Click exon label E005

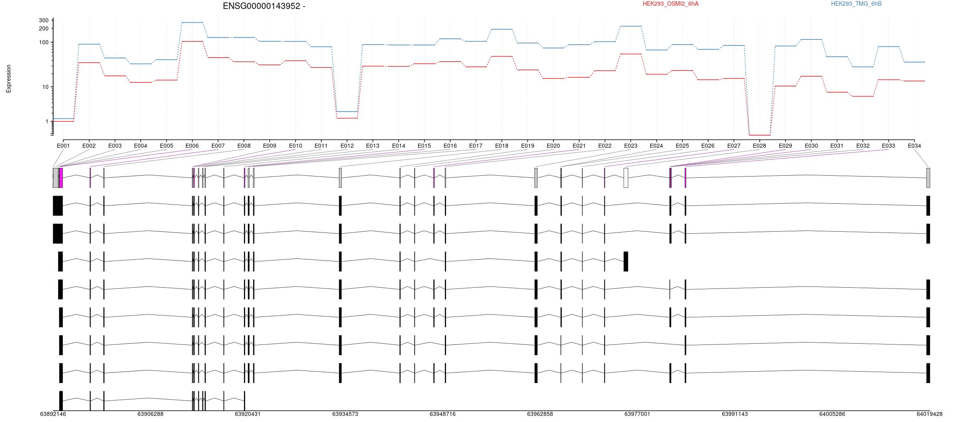pyautogui.click(x=166, y=146)
